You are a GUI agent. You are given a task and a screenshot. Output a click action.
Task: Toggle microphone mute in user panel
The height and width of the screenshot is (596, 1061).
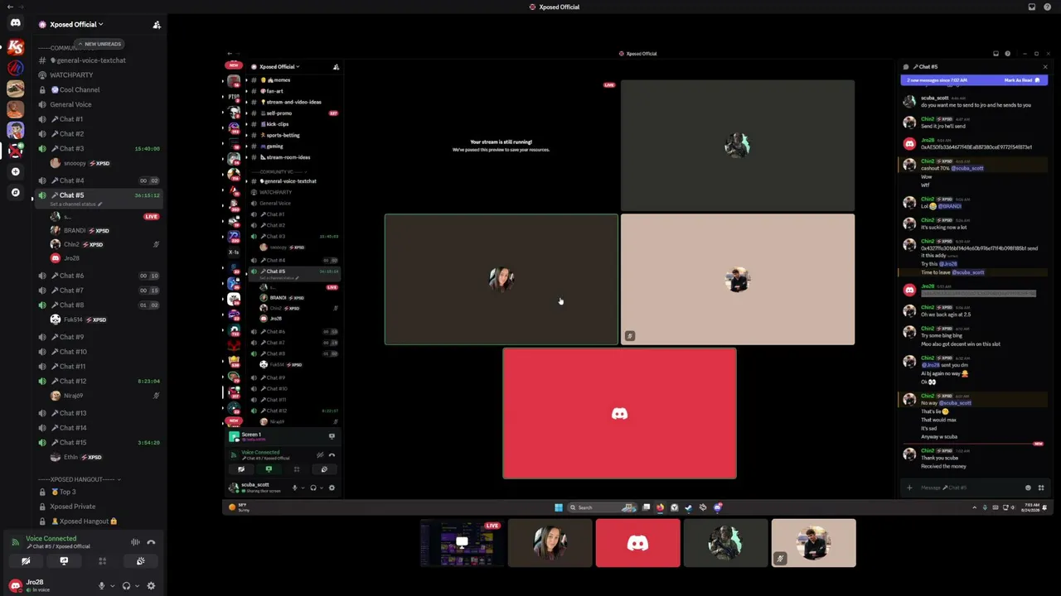pos(101,586)
